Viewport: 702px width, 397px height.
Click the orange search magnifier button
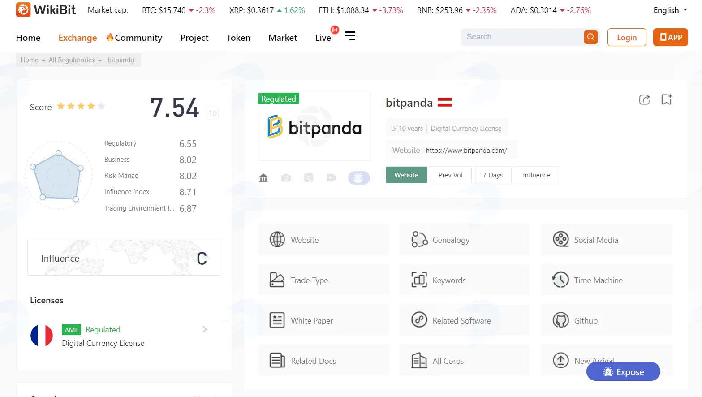(591, 37)
